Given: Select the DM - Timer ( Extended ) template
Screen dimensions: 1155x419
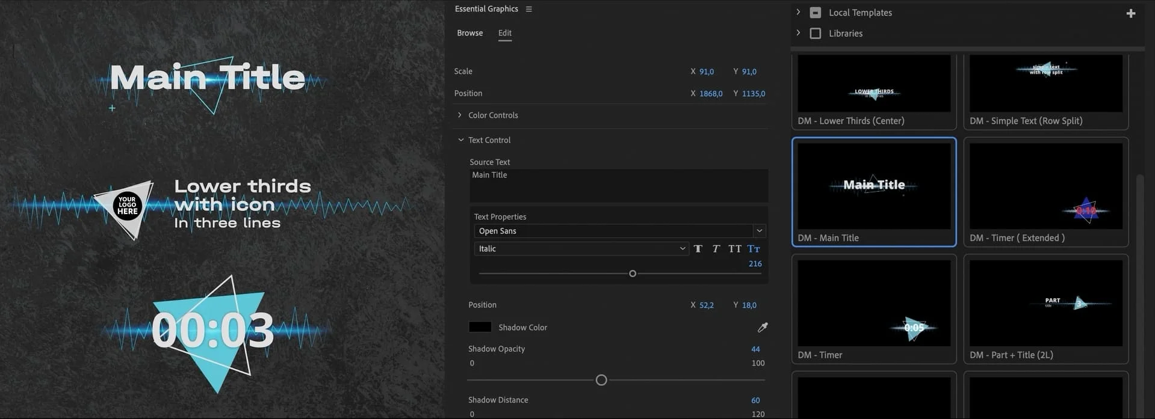Looking at the screenshot, I should [1046, 192].
